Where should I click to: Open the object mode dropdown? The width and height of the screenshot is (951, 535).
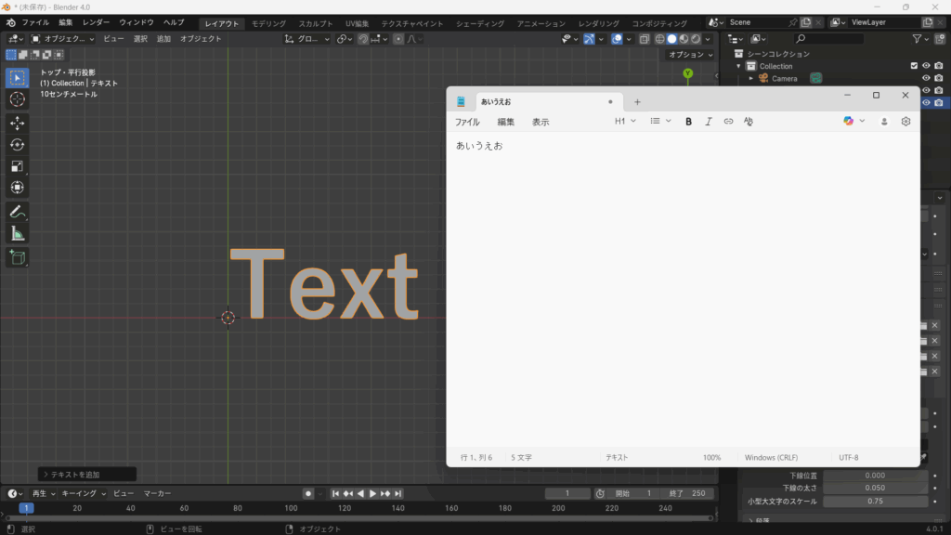(x=63, y=39)
